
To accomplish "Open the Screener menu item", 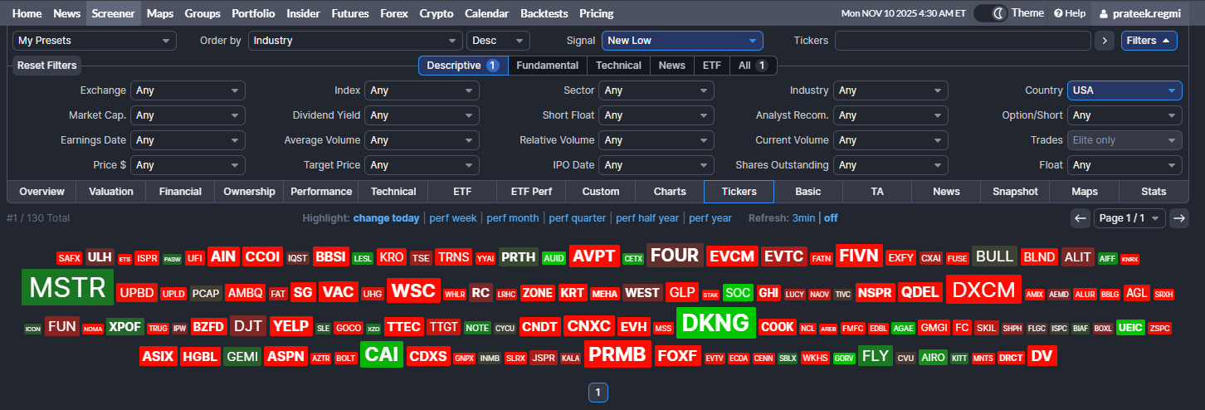I will tap(114, 13).
